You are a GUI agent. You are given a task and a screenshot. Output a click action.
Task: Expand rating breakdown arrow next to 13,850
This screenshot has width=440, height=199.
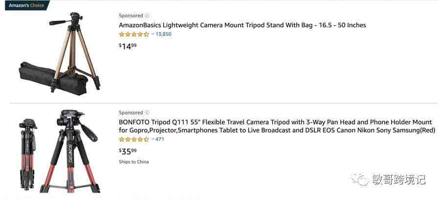point(153,34)
